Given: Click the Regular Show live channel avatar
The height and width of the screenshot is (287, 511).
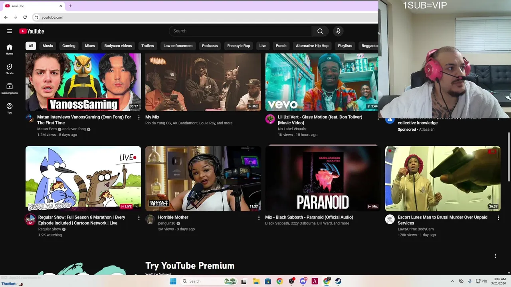Looking at the screenshot, I should click(30, 219).
